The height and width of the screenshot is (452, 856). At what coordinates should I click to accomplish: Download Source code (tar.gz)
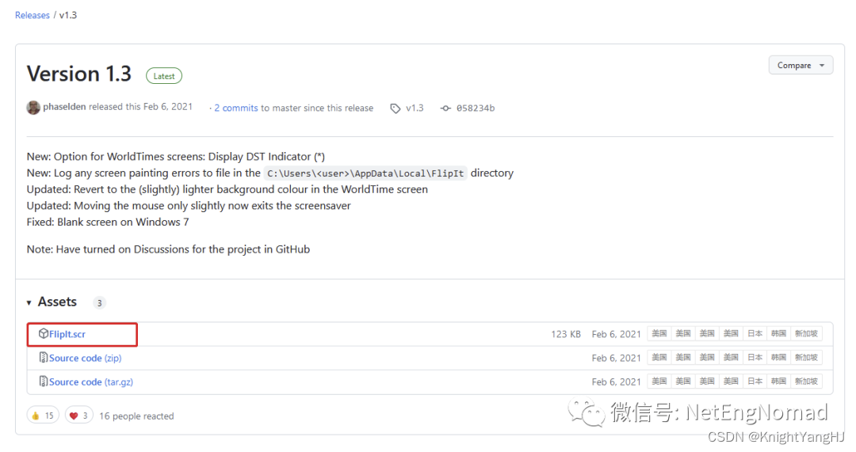coord(91,382)
